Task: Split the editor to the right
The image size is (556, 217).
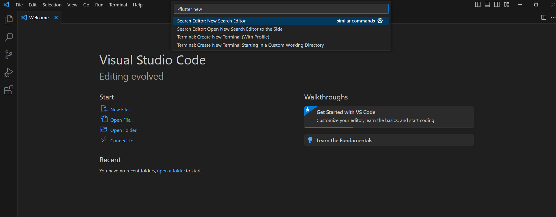Action: pyautogui.click(x=544, y=17)
